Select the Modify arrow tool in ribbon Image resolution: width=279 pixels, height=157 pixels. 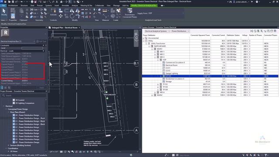[4, 12]
